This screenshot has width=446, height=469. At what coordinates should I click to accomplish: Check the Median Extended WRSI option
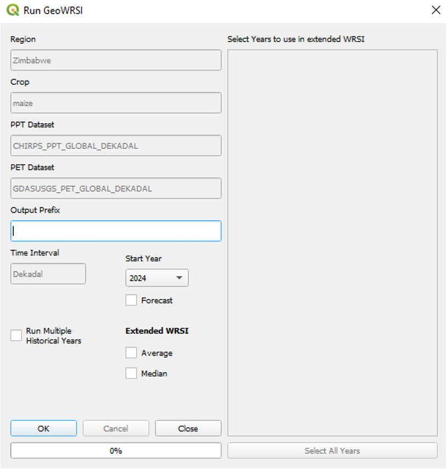point(131,374)
